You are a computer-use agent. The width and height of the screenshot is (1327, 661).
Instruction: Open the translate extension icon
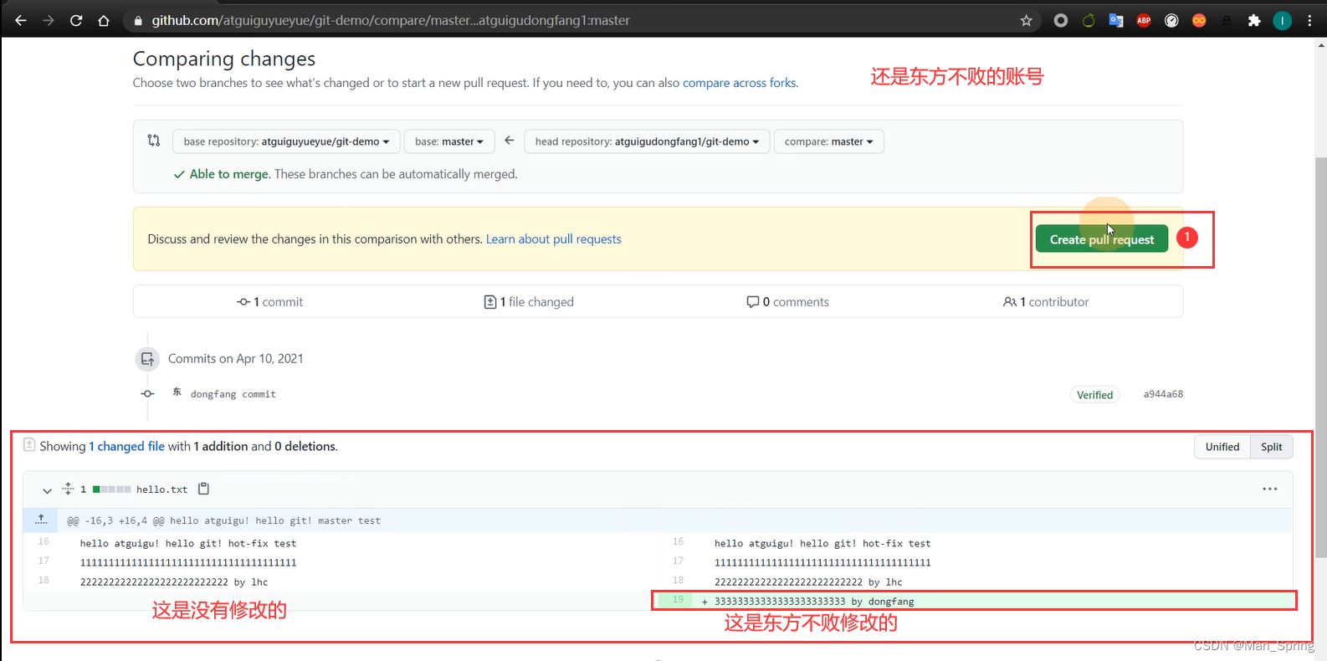(x=1116, y=21)
